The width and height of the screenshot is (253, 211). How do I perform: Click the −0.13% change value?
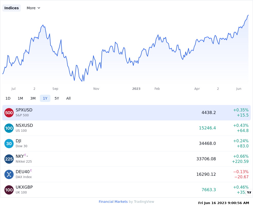(x=241, y=172)
